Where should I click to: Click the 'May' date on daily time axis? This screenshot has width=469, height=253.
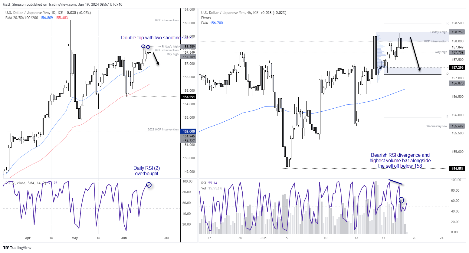point(75,238)
